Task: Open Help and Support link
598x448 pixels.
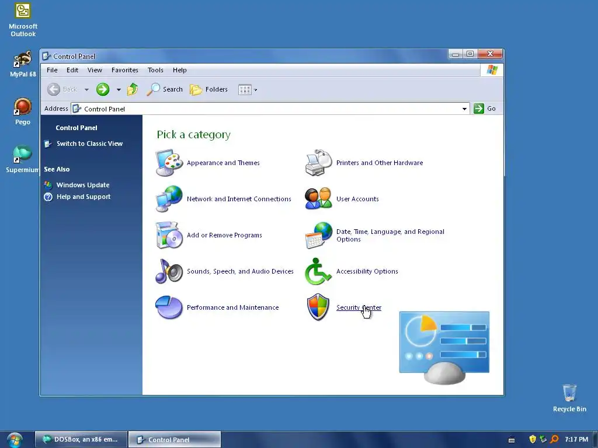Action: [x=84, y=197]
